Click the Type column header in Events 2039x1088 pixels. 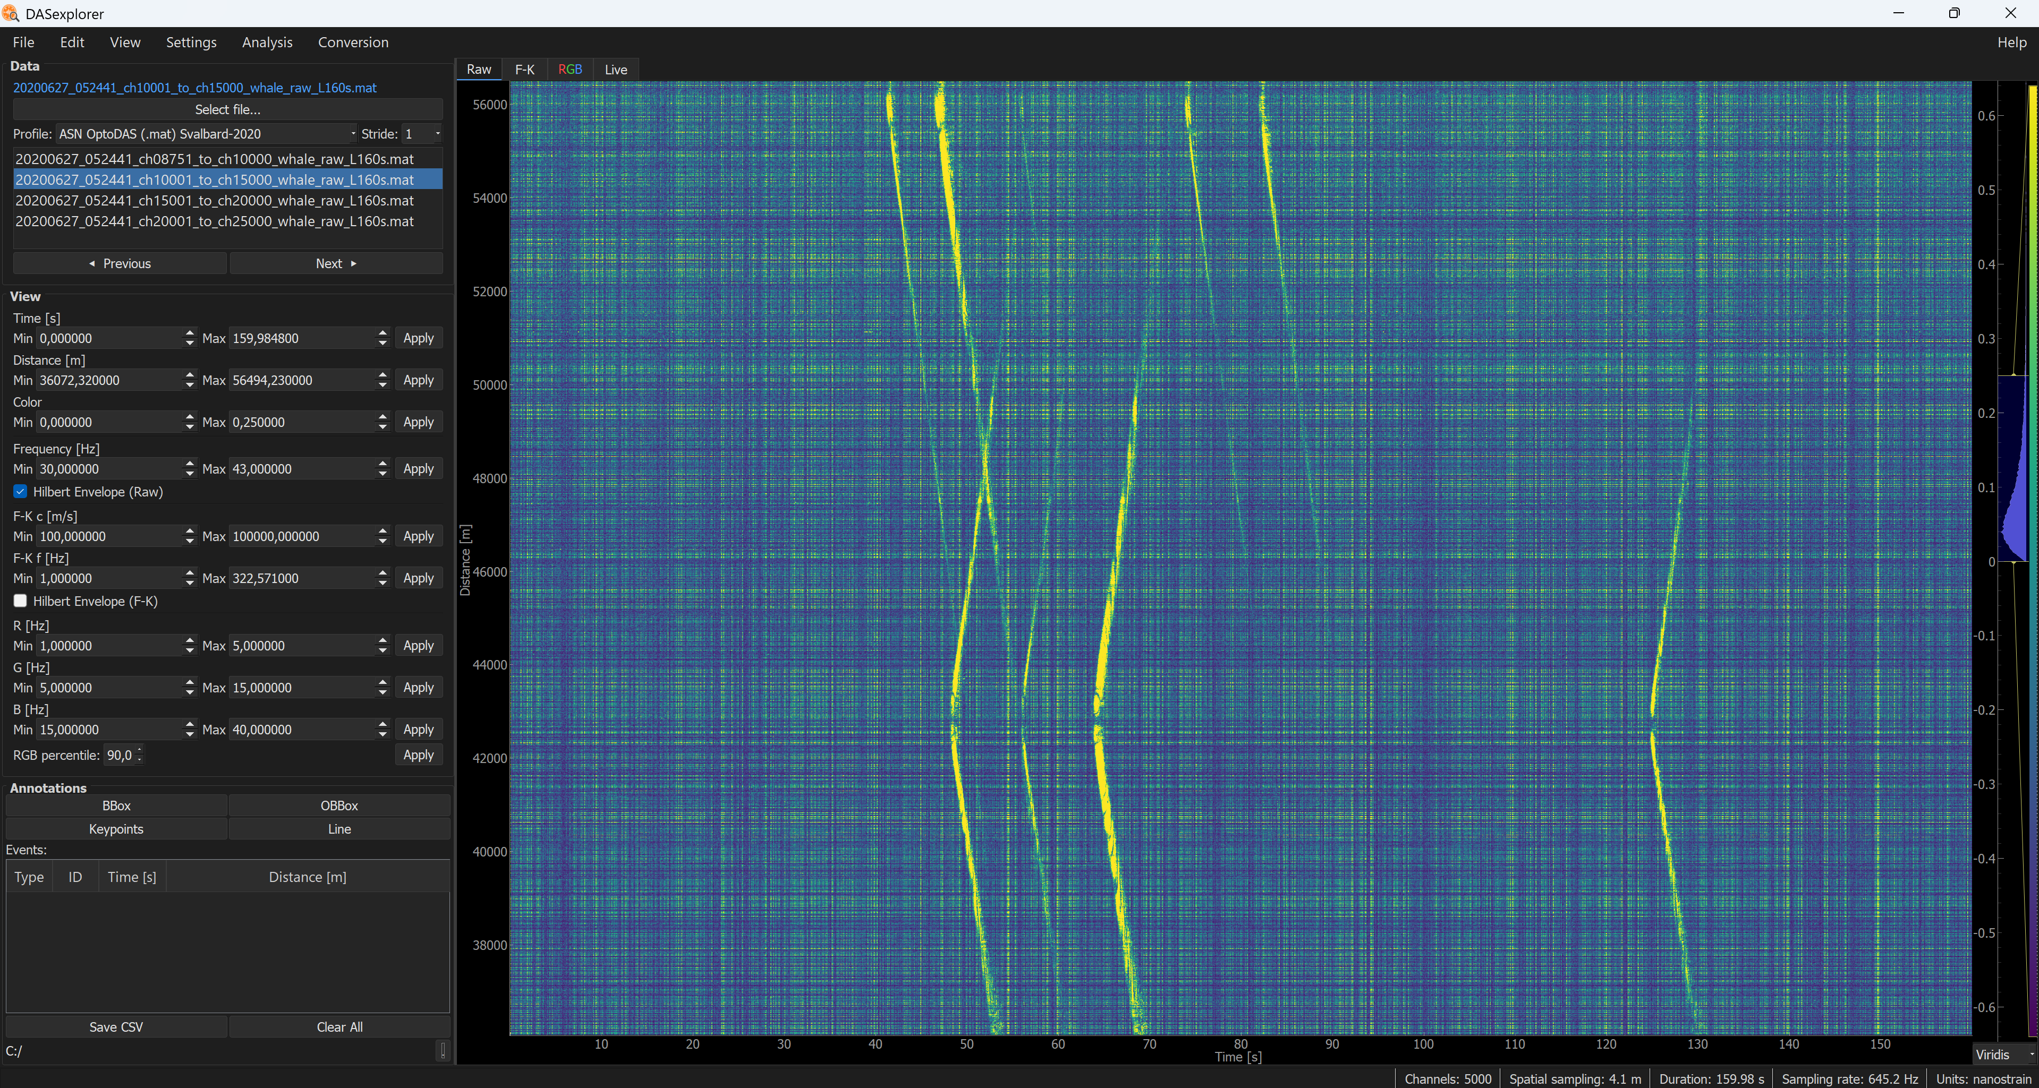[x=29, y=877]
